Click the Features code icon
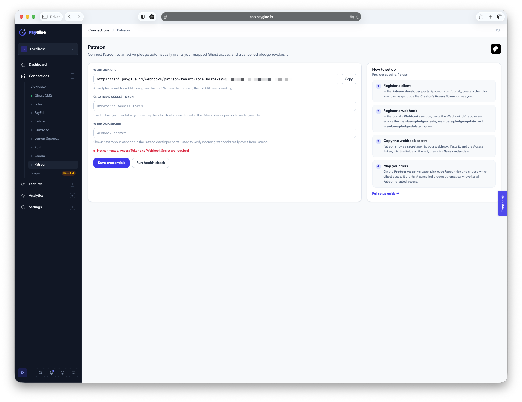 pyautogui.click(x=23, y=184)
